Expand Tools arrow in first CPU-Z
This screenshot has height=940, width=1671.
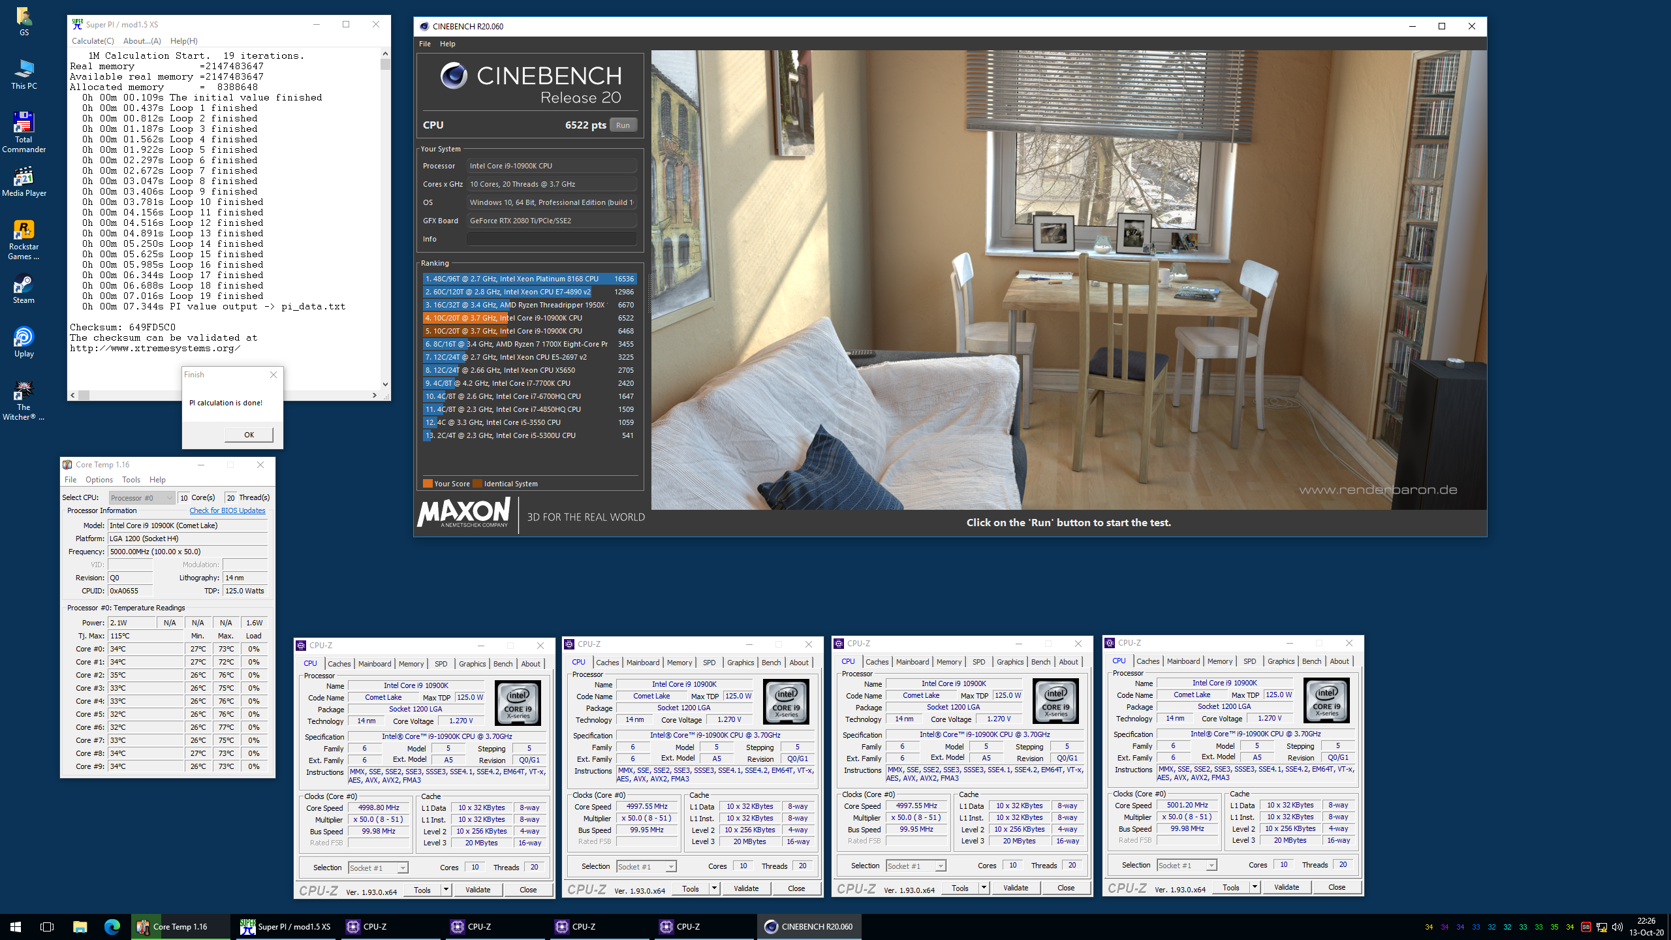(446, 890)
